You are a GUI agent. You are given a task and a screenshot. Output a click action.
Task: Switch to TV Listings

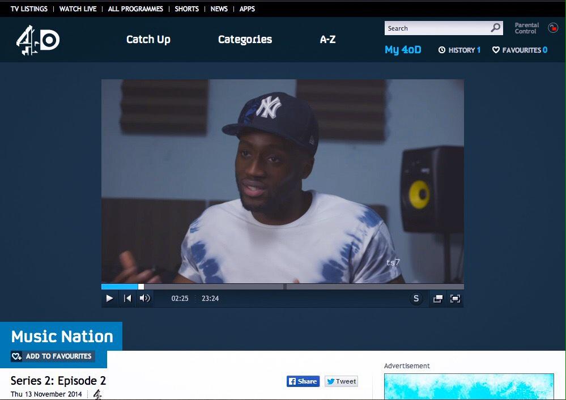(x=28, y=8)
